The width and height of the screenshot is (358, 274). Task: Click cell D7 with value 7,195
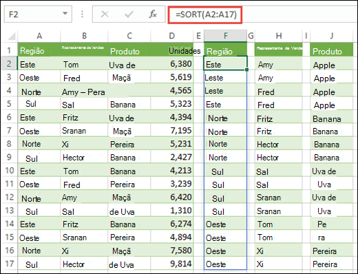[x=172, y=130]
